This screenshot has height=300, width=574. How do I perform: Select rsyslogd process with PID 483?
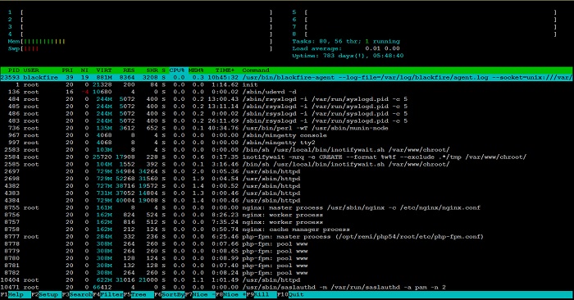[287, 120]
